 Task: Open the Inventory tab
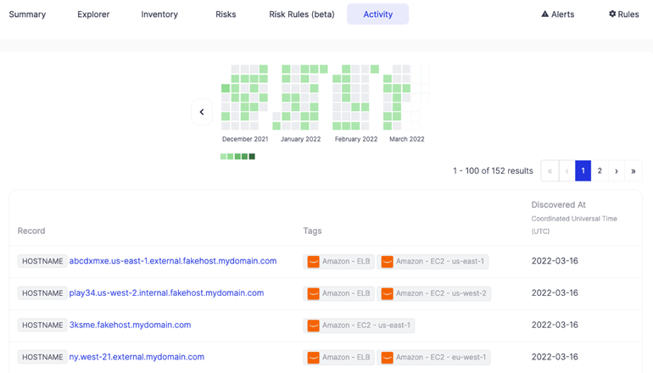tap(159, 14)
